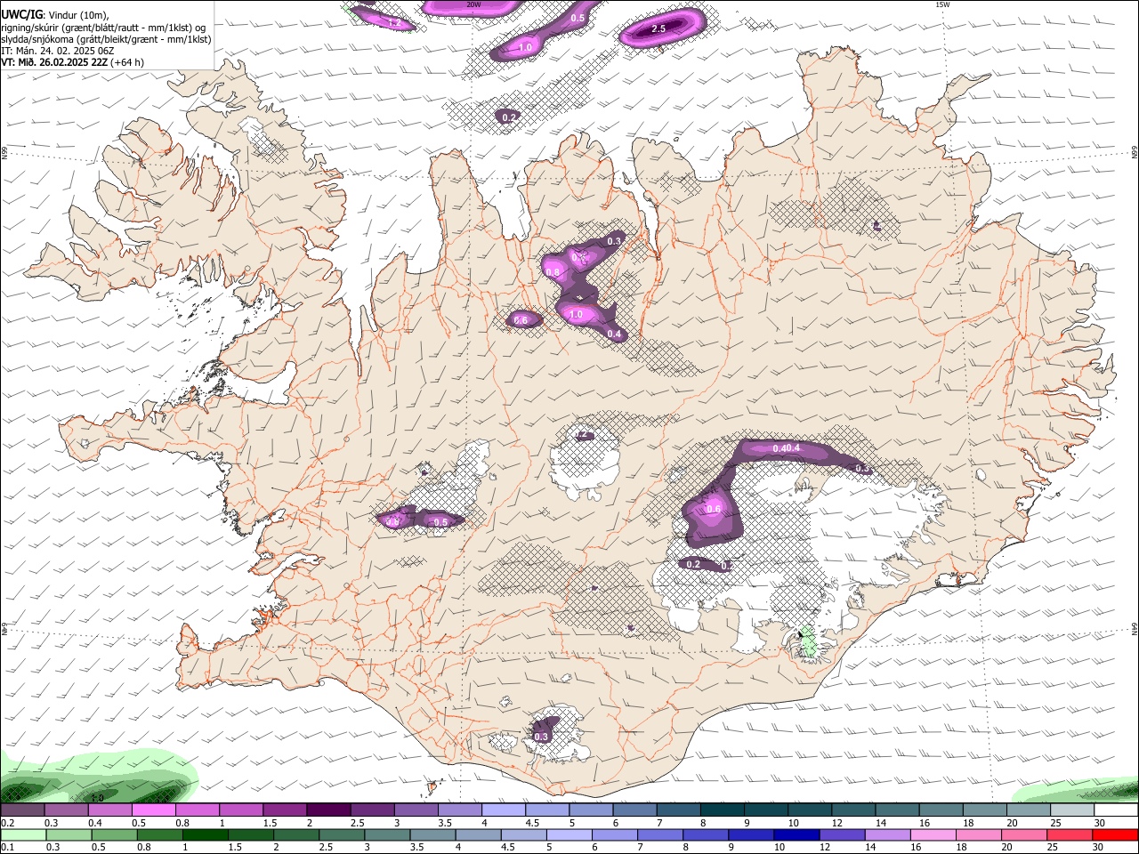Image resolution: width=1139 pixels, height=854 pixels.
Task: Pick the lower scale swatch between 4 and 4.5
Action: pyautogui.click(x=477, y=835)
